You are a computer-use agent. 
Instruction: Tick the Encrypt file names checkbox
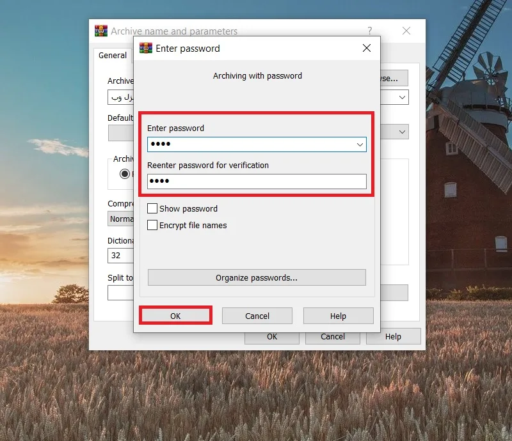(152, 225)
